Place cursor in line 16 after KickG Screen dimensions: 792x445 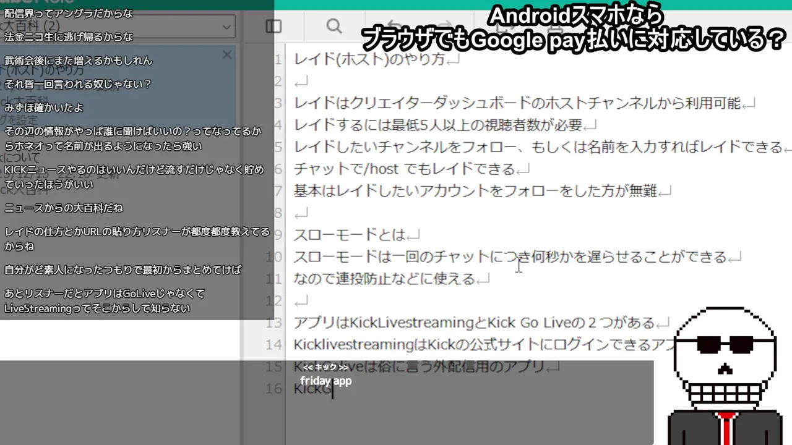pyautogui.click(x=333, y=389)
